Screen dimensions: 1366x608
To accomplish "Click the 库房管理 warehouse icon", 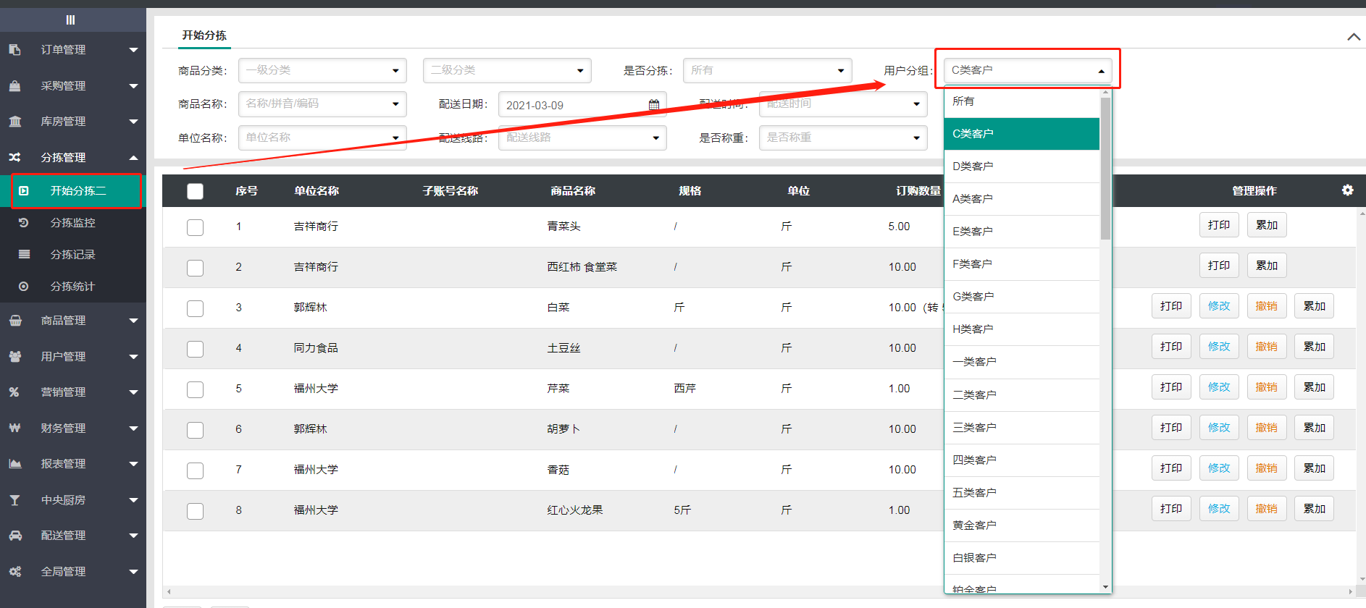I will 14,122.
